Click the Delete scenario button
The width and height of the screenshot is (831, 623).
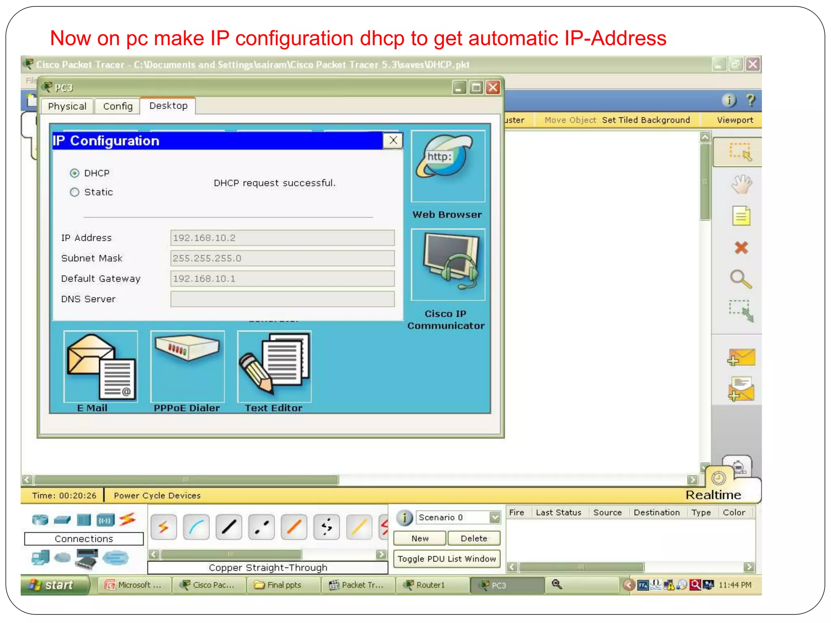pyautogui.click(x=474, y=538)
